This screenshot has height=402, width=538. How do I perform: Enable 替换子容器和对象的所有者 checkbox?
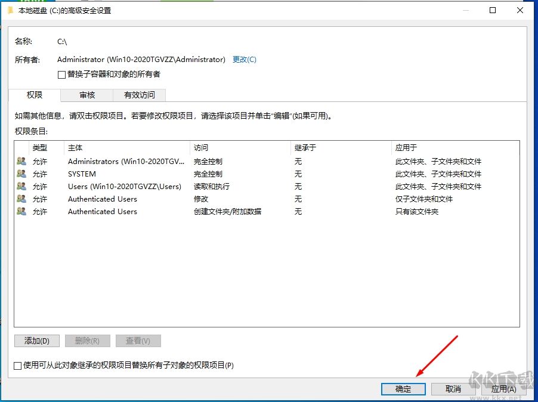pyautogui.click(x=60, y=74)
